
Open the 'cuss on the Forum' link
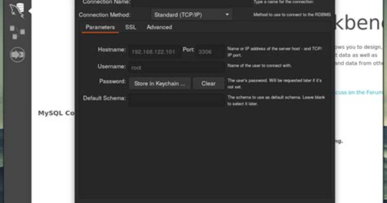[x=359, y=92]
